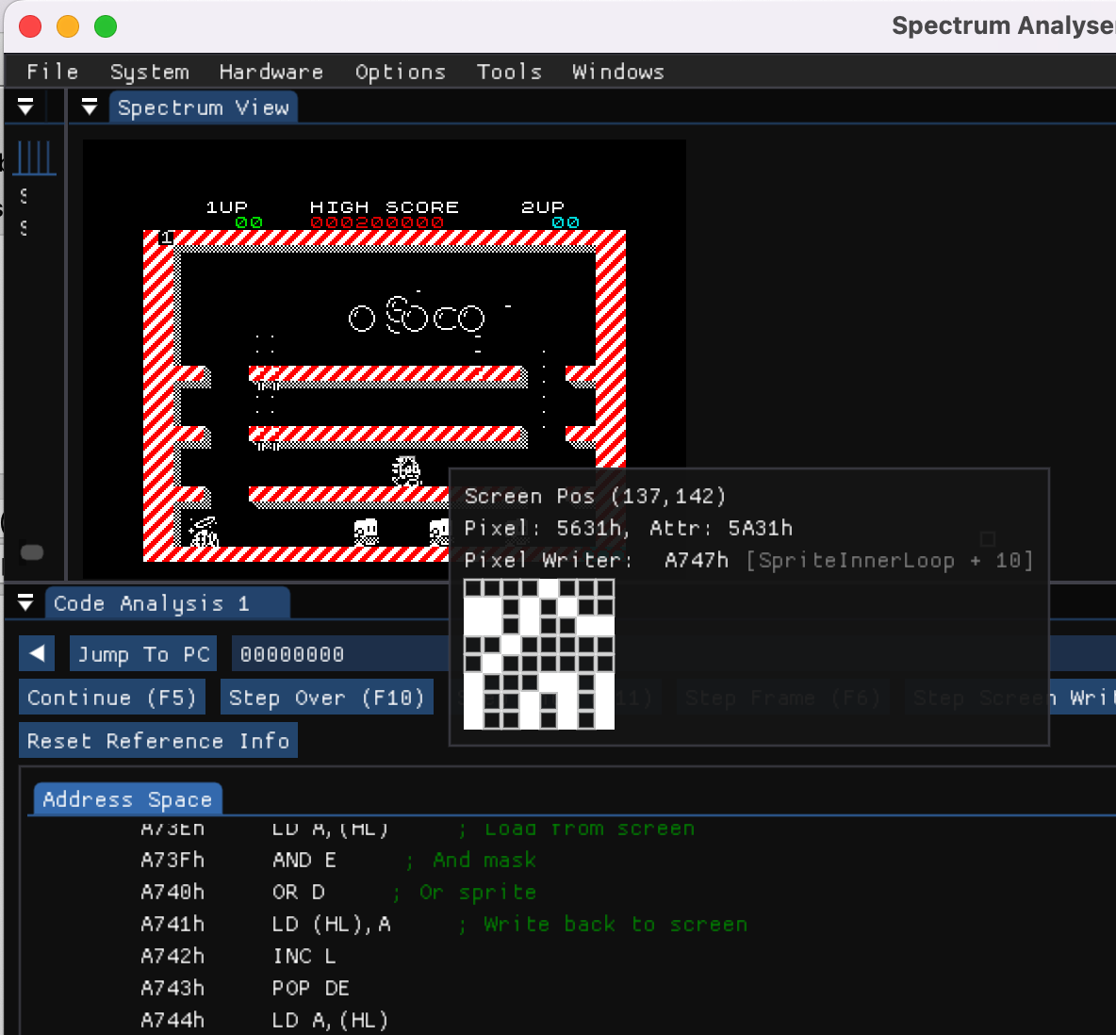Click the zoomed pixel grid preview
Viewport: 1116px width, 1035px height.
tap(539, 654)
